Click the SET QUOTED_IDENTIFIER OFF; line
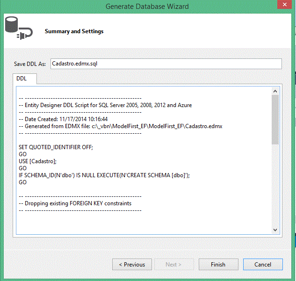 click(56, 147)
